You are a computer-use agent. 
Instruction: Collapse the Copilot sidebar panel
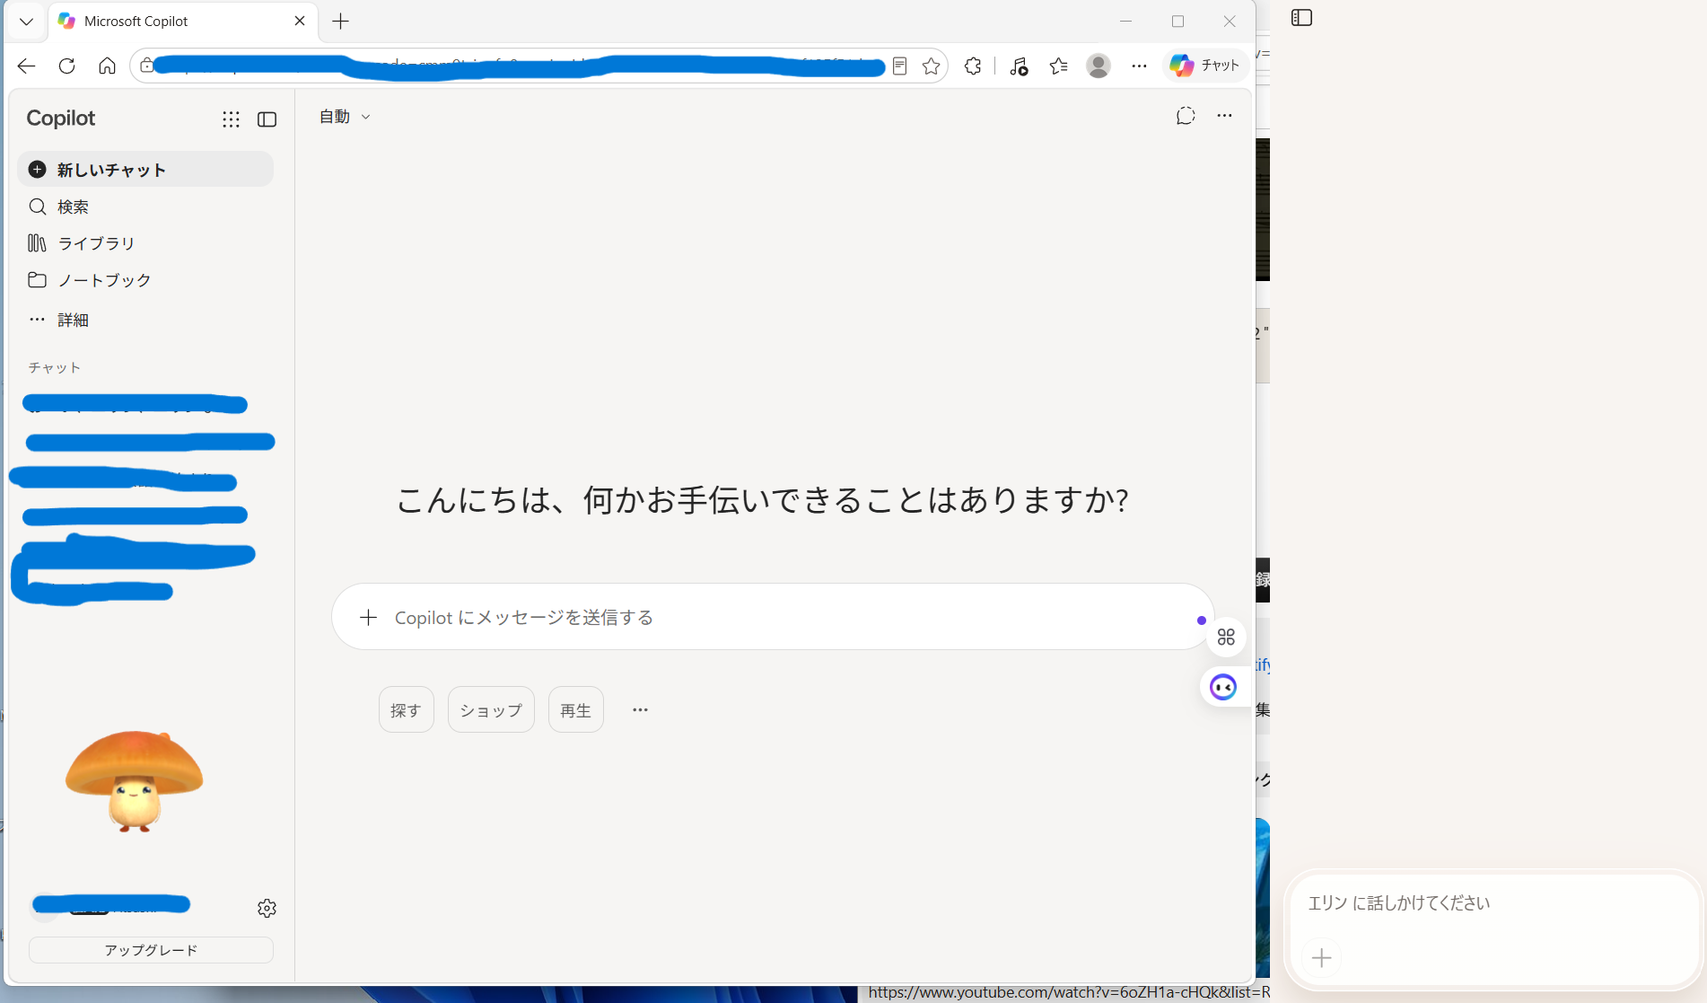(x=267, y=119)
